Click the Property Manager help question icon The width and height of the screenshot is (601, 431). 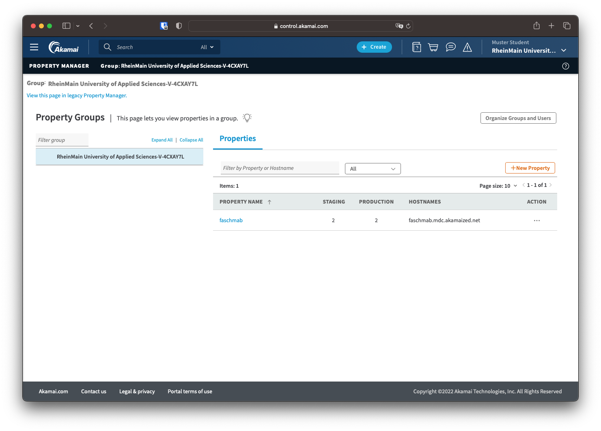(566, 66)
